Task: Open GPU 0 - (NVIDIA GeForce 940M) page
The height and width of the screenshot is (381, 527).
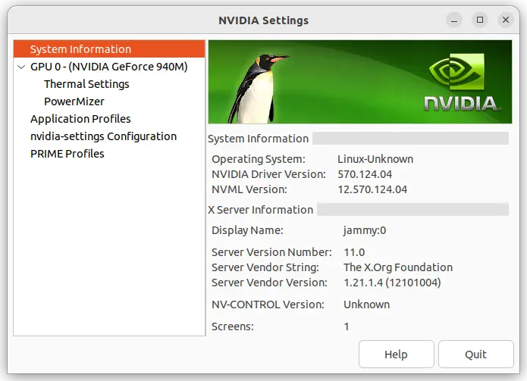Action: pyautogui.click(x=109, y=67)
